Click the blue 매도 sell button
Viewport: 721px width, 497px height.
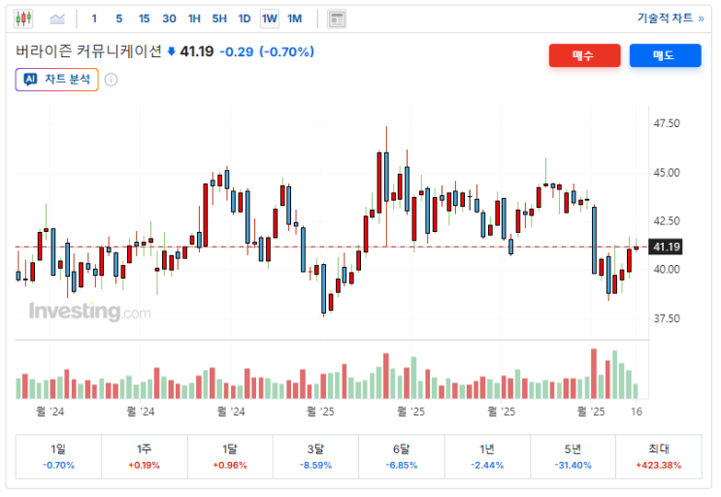coord(665,55)
